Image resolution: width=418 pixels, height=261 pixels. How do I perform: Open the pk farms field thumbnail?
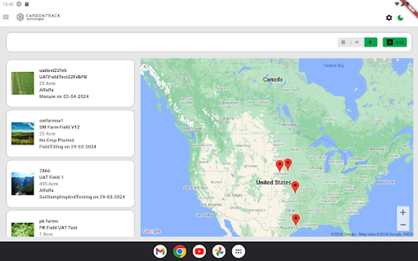tap(23, 230)
